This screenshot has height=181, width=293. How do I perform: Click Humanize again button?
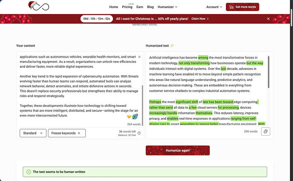[x=177, y=150]
